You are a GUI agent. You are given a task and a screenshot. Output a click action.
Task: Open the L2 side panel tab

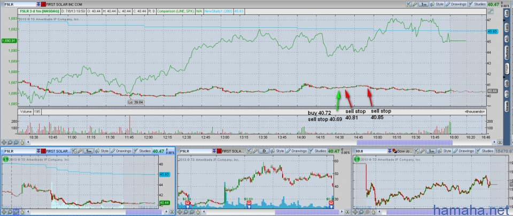tap(507, 94)
